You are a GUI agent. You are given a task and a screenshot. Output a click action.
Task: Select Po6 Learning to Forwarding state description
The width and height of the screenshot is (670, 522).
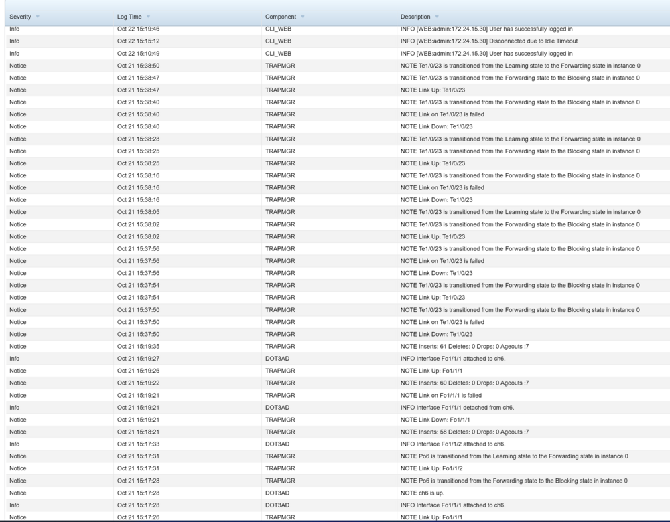pyautogui.click(x=514, y=456)
